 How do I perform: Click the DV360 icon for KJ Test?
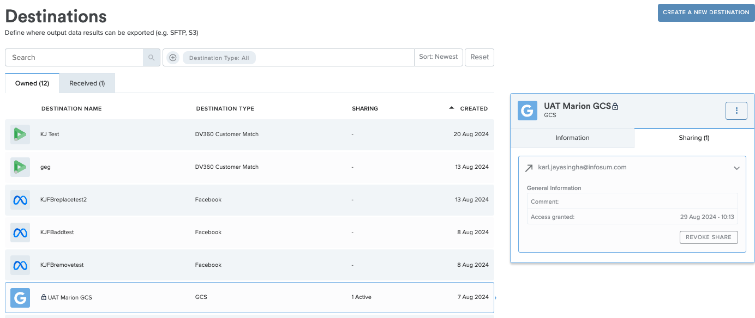20,134
